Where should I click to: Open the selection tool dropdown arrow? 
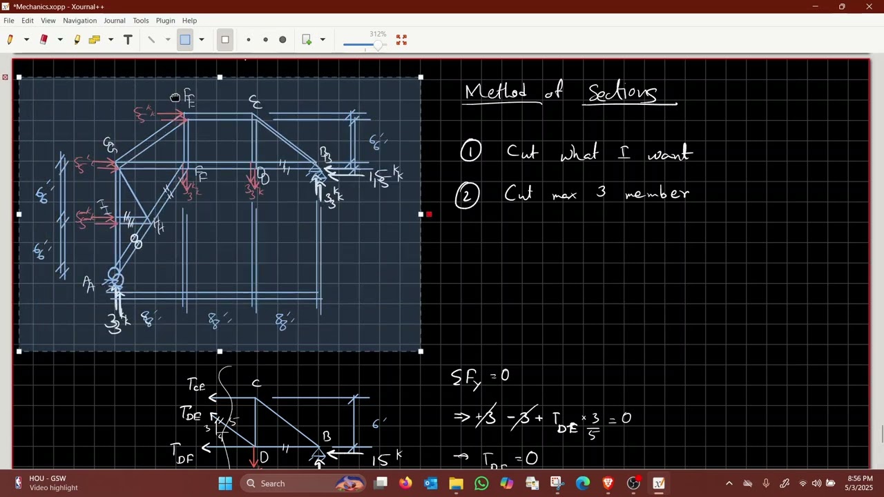202,40
